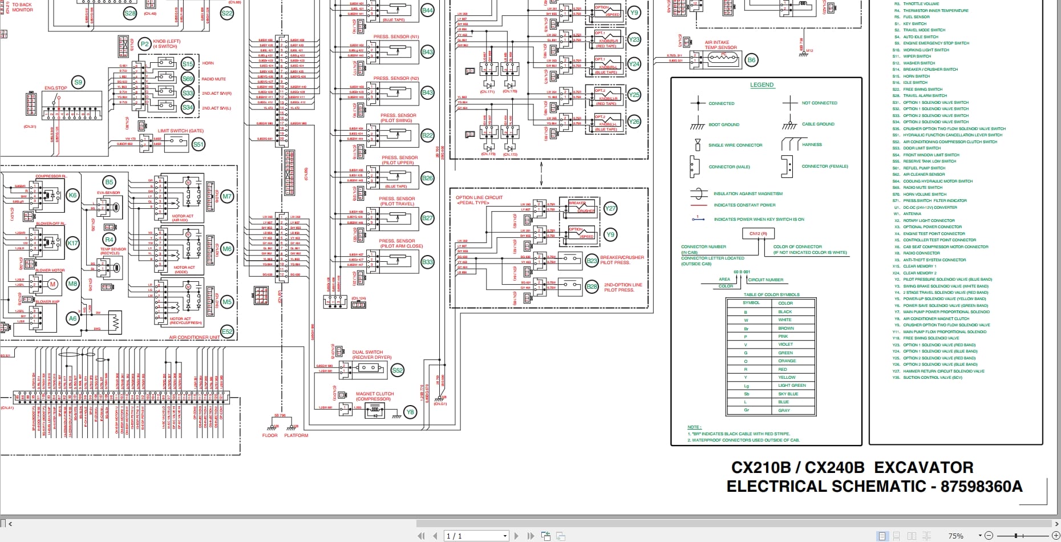Go to the first page using navigation icon
Screen dimensions: 1061x542
click(x=422, y=536)
